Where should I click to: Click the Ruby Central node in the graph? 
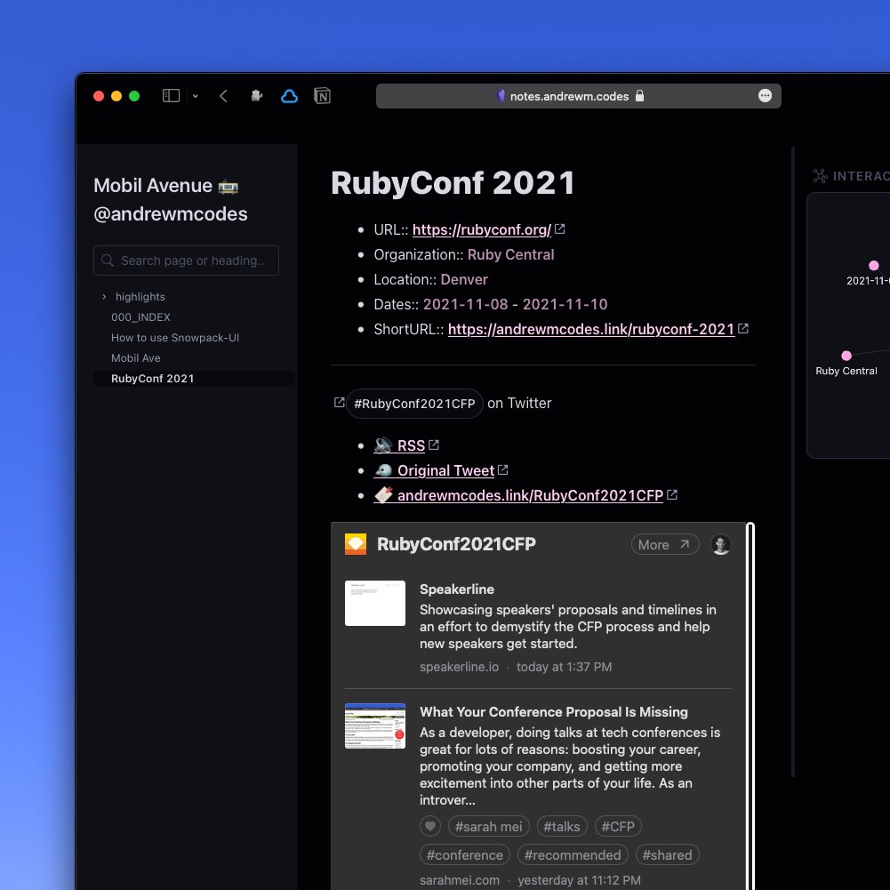point(846,356)
